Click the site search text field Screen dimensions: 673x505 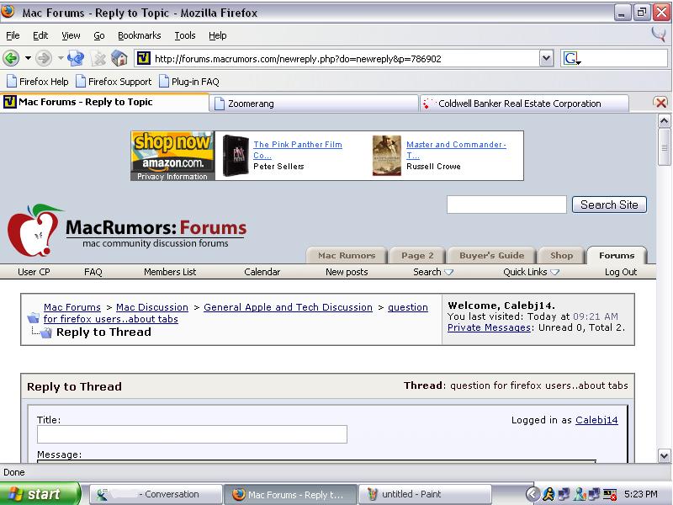click(x=506, y=205)
